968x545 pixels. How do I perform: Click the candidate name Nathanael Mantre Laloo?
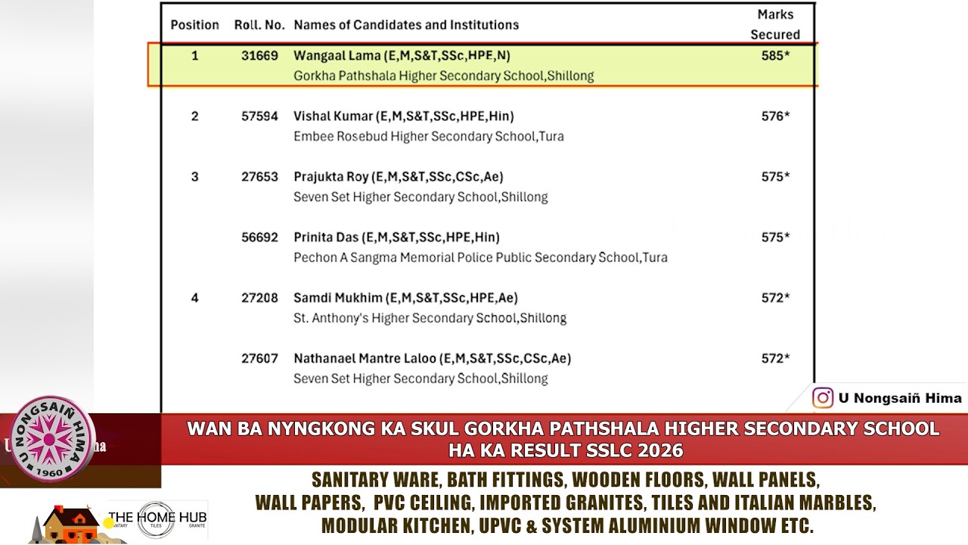click(365, 358)
